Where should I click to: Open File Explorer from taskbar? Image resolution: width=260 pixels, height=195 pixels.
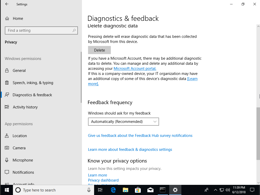[x=126, y=190]
